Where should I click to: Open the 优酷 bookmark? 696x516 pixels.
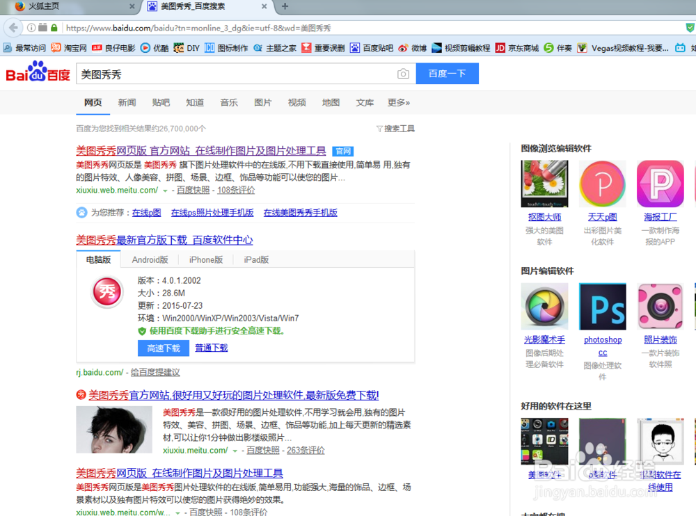155,48
